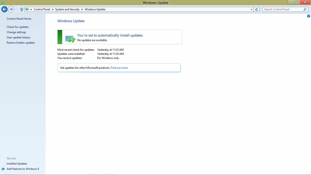Open Control Panel breadcrumb

pos(42,9)
